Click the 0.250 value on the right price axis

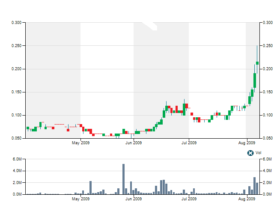pyautogui.click(x=268, y=46)
